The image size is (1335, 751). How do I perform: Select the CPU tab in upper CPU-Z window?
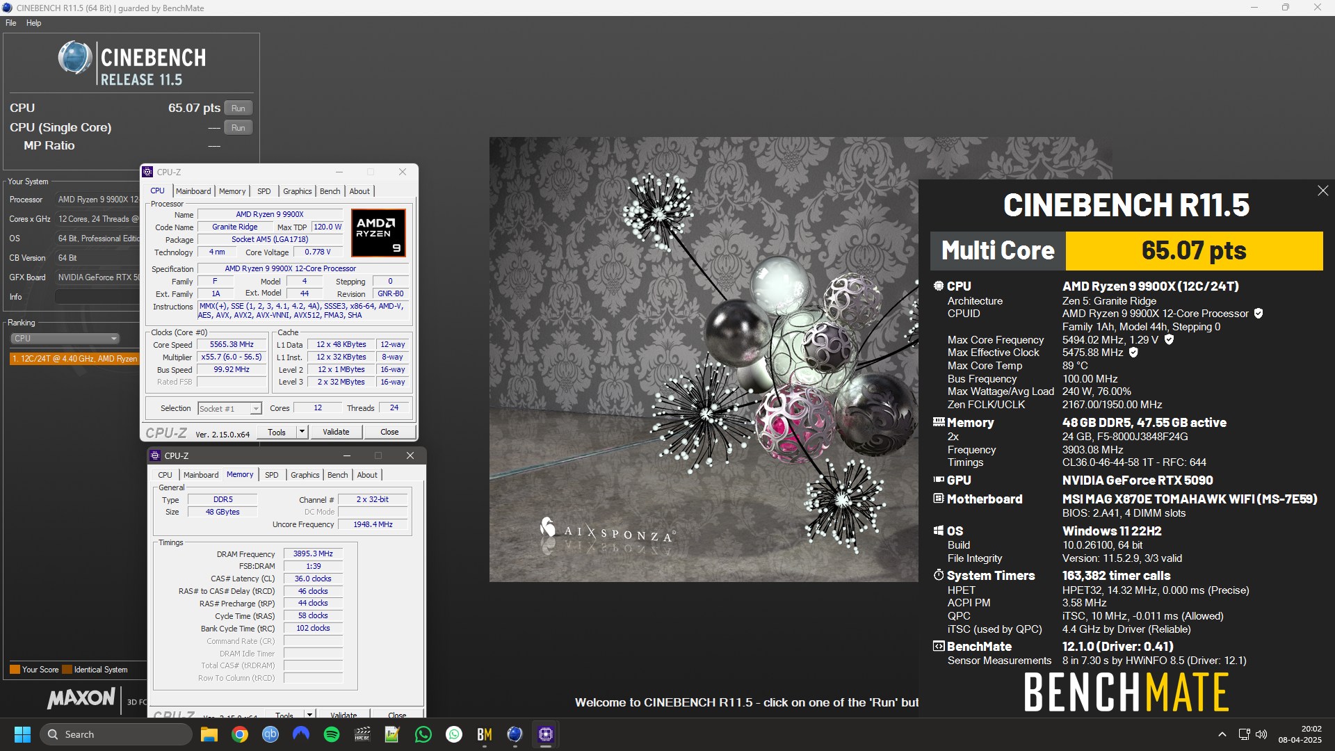158,191
